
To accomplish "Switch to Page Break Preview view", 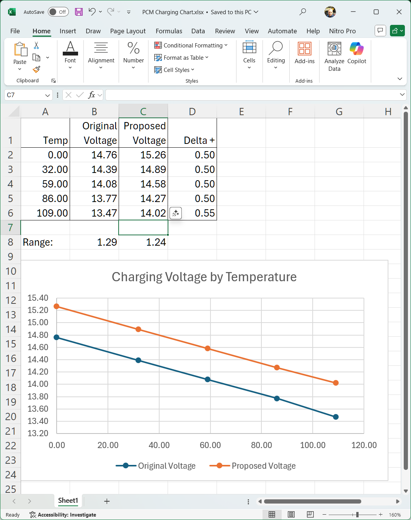I will point(310,515).
